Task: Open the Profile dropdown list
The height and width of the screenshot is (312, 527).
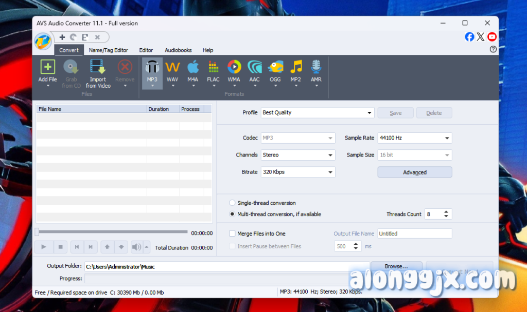Action: 317,113
